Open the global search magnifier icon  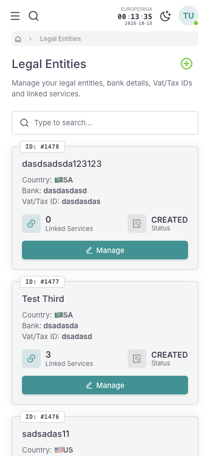click(x=34, y=16)
